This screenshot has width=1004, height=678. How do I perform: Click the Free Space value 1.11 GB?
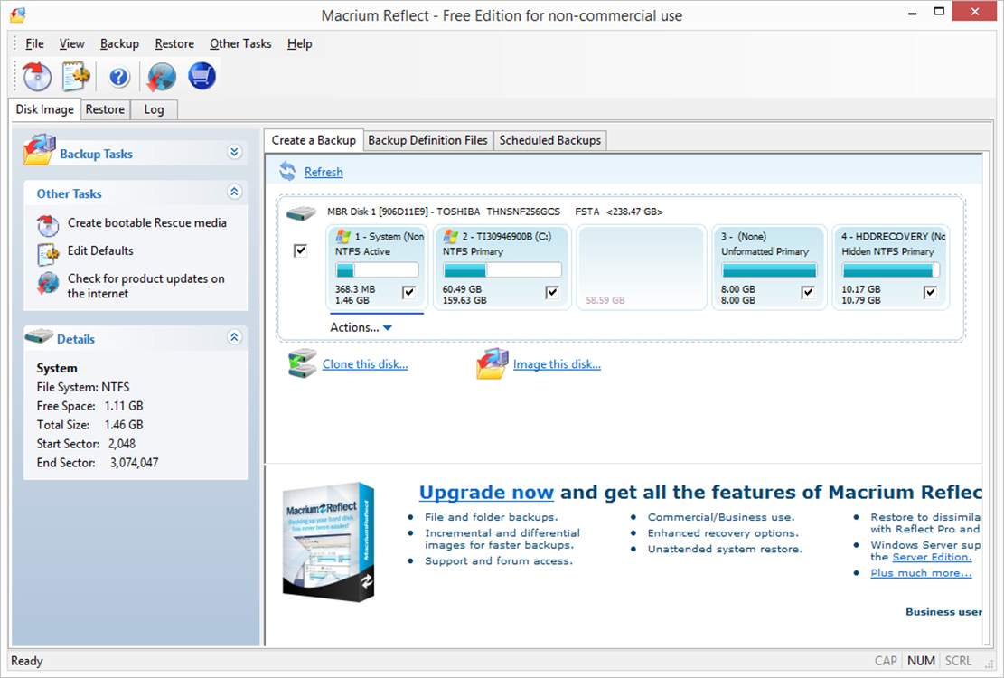pyautogui.click(x=124, y=406)
